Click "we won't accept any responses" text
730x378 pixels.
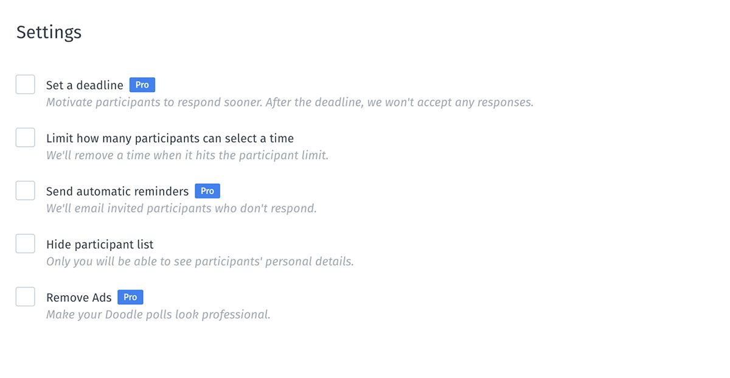pos(450,102)
